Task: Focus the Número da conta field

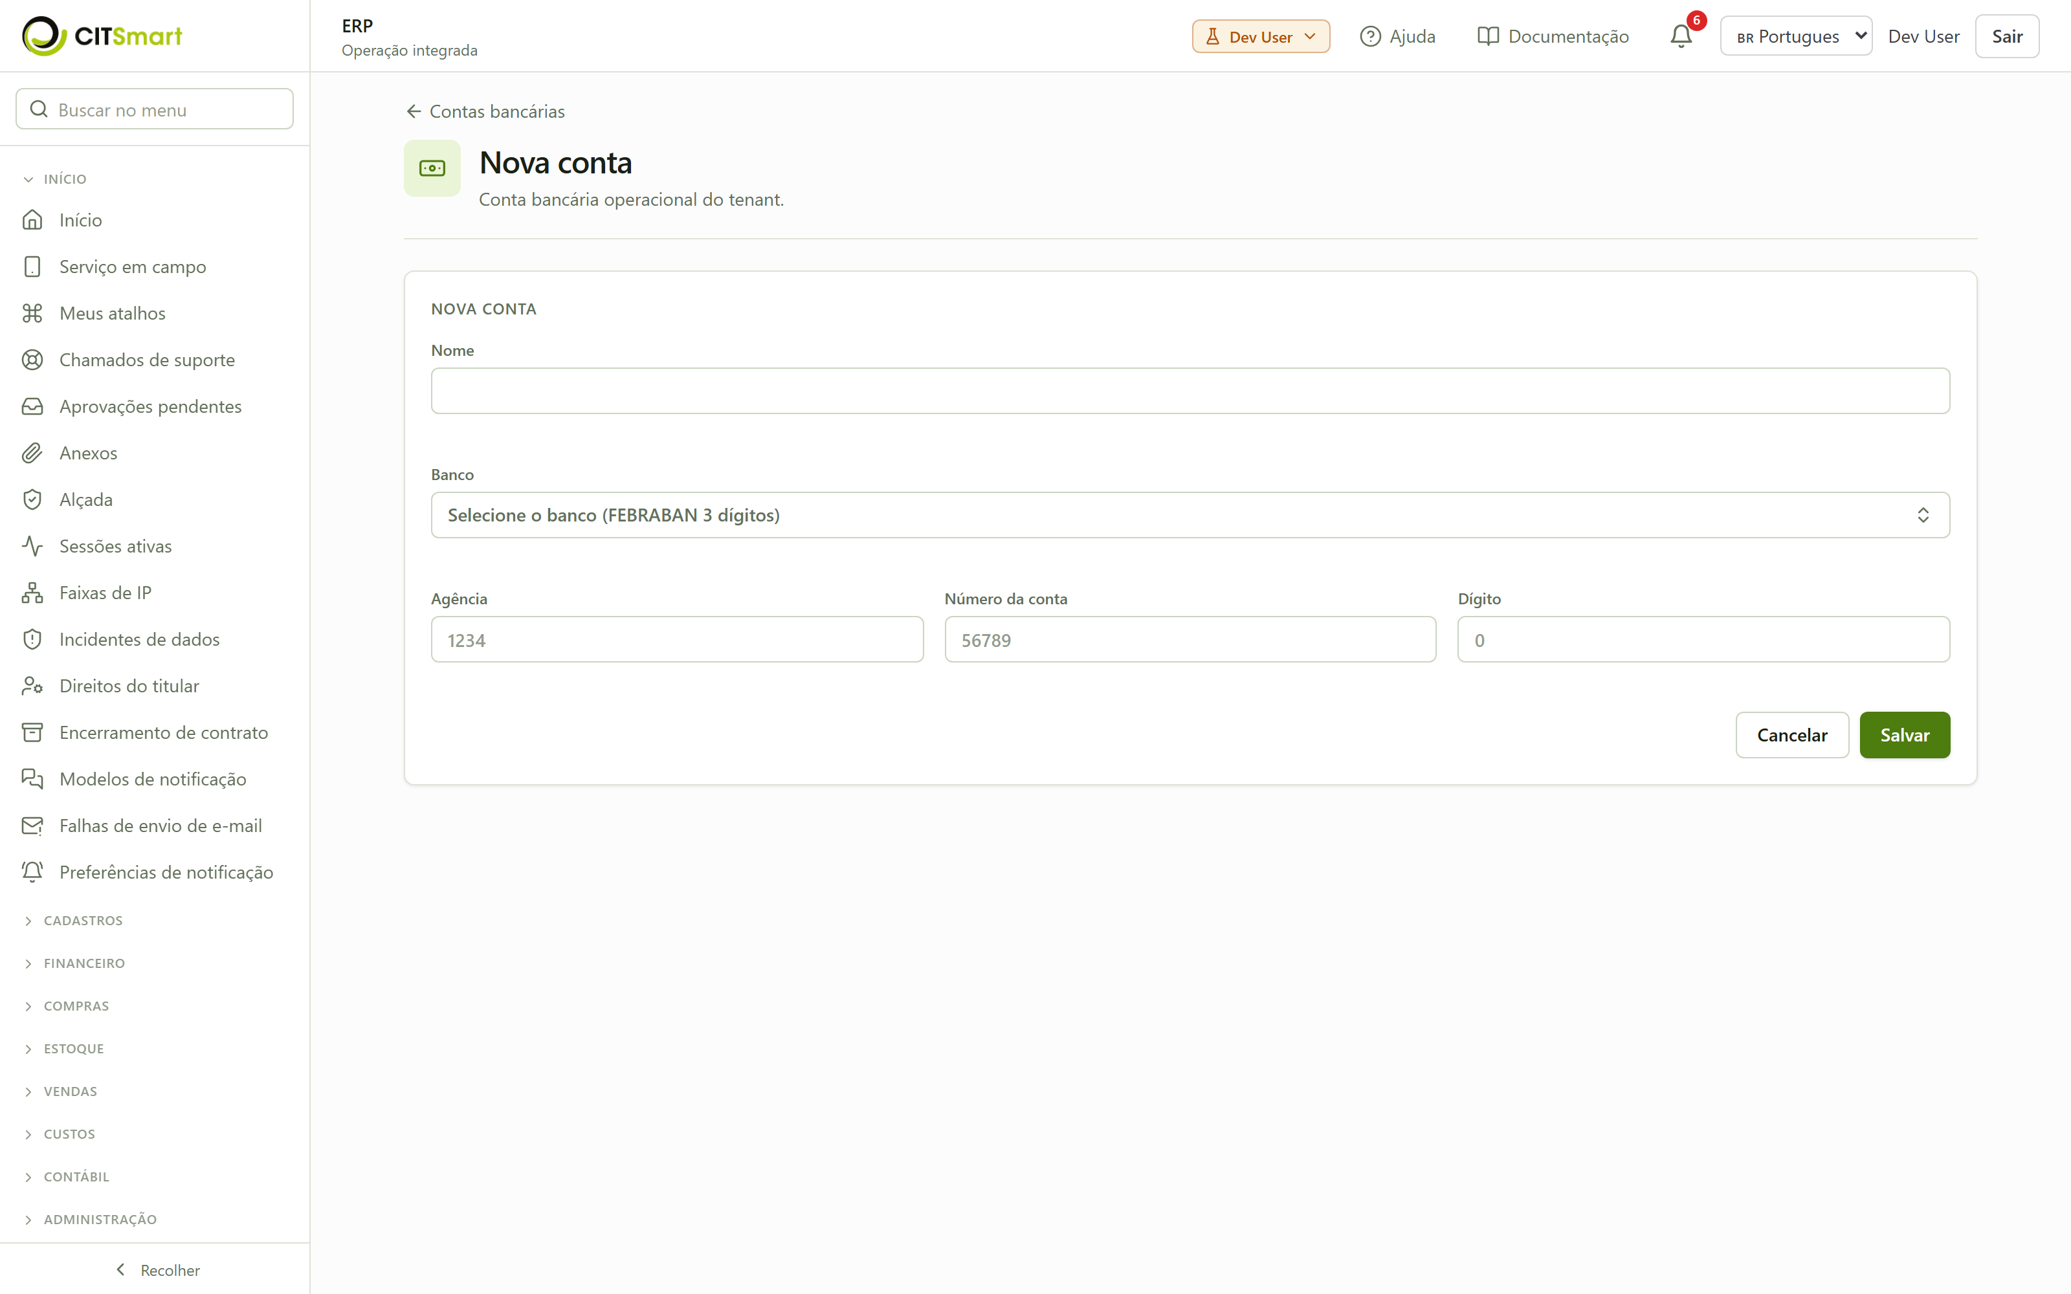Action: pyautogui.click(x=1190, y=639)
